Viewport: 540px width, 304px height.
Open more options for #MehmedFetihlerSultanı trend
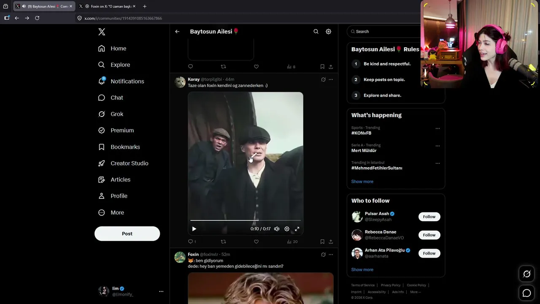pyautogui.click(x=437, y=163)
